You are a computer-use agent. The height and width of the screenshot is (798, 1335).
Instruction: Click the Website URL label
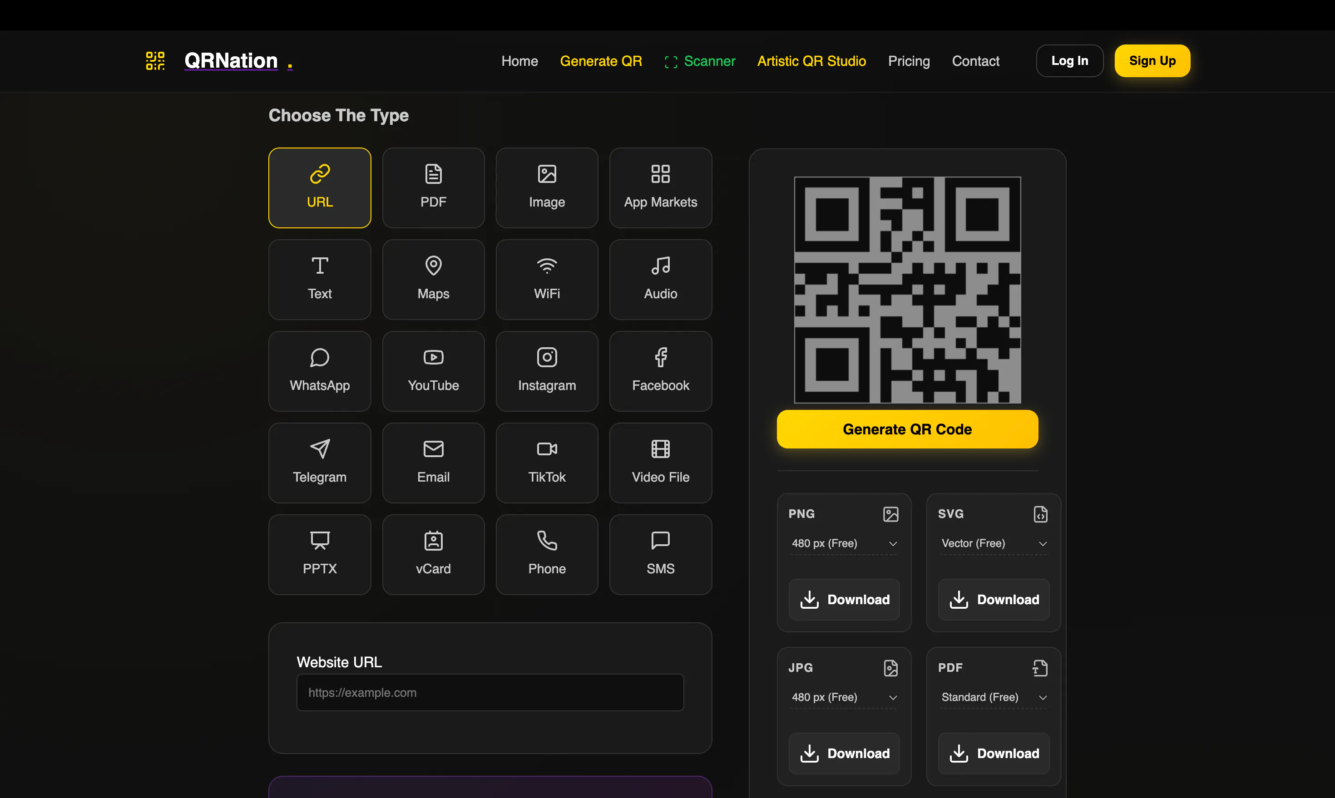[x=339, y=662]
